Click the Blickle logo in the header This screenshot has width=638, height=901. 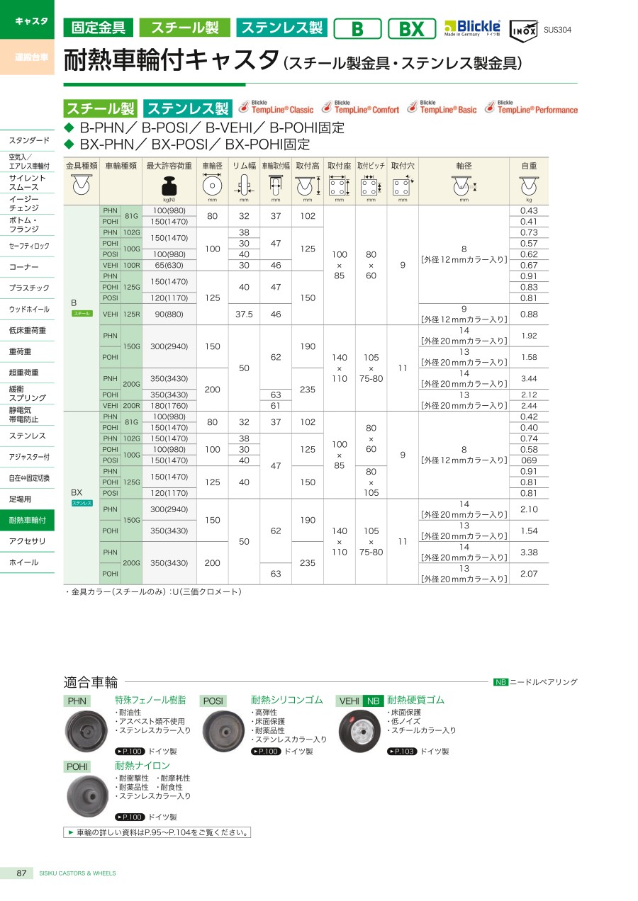pos(471,28)
